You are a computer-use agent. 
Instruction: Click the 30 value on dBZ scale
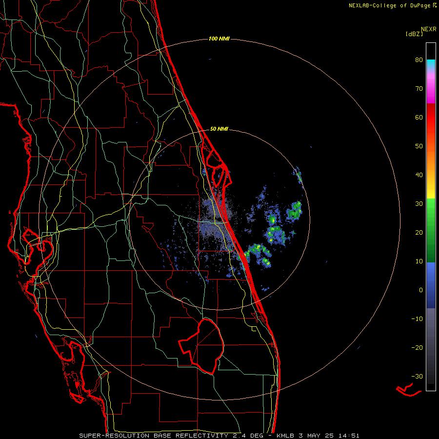click(419, 204)
